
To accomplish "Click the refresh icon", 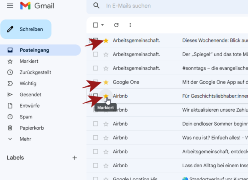I will pos(116,25).
